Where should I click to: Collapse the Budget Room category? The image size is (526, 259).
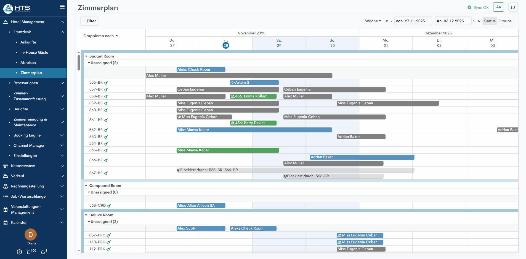86,56
